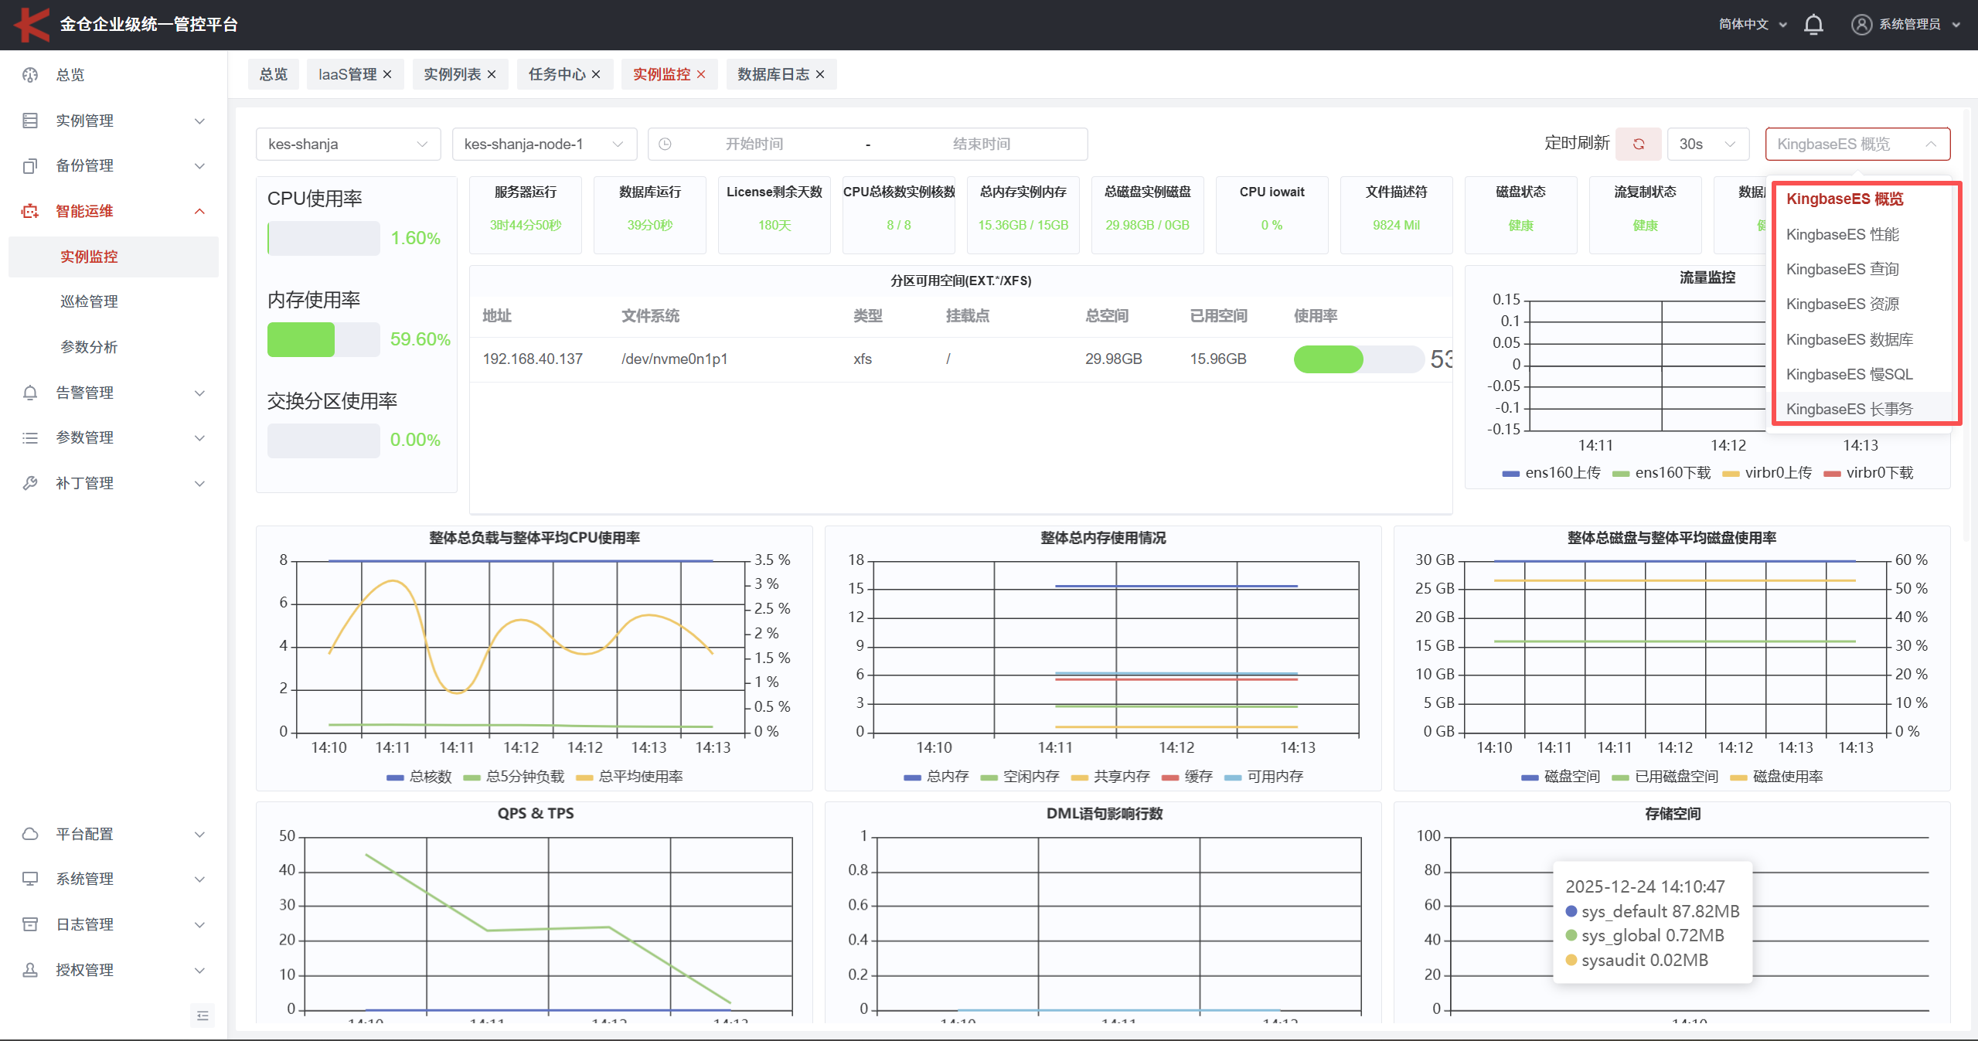The width and height of the screenshot is (1978, 1041).
Task: Open the kes-shanja cluster dropdown
Action: tap(348, 145)
